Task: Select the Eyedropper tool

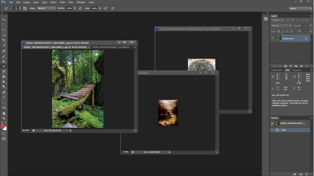Action: pyautogui.click(x=4, y=45)
